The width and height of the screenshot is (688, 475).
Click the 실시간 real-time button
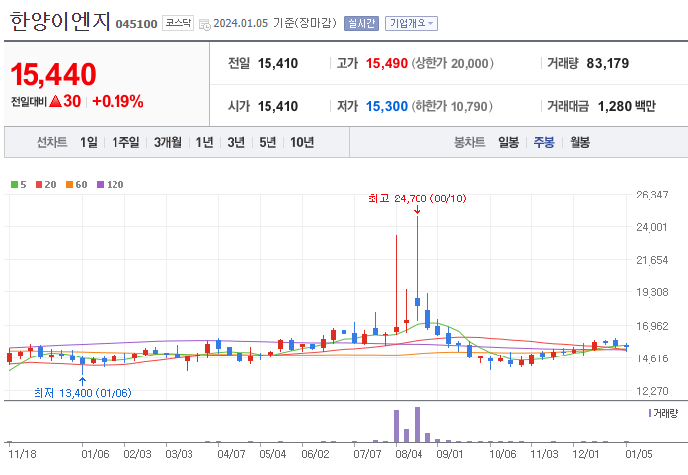coord(361,23)
